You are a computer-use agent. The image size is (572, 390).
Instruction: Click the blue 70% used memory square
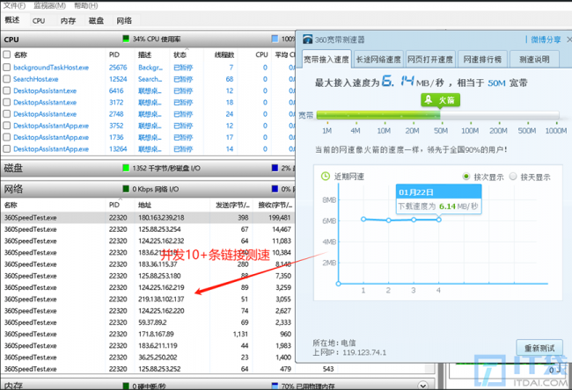pos(275,386)
